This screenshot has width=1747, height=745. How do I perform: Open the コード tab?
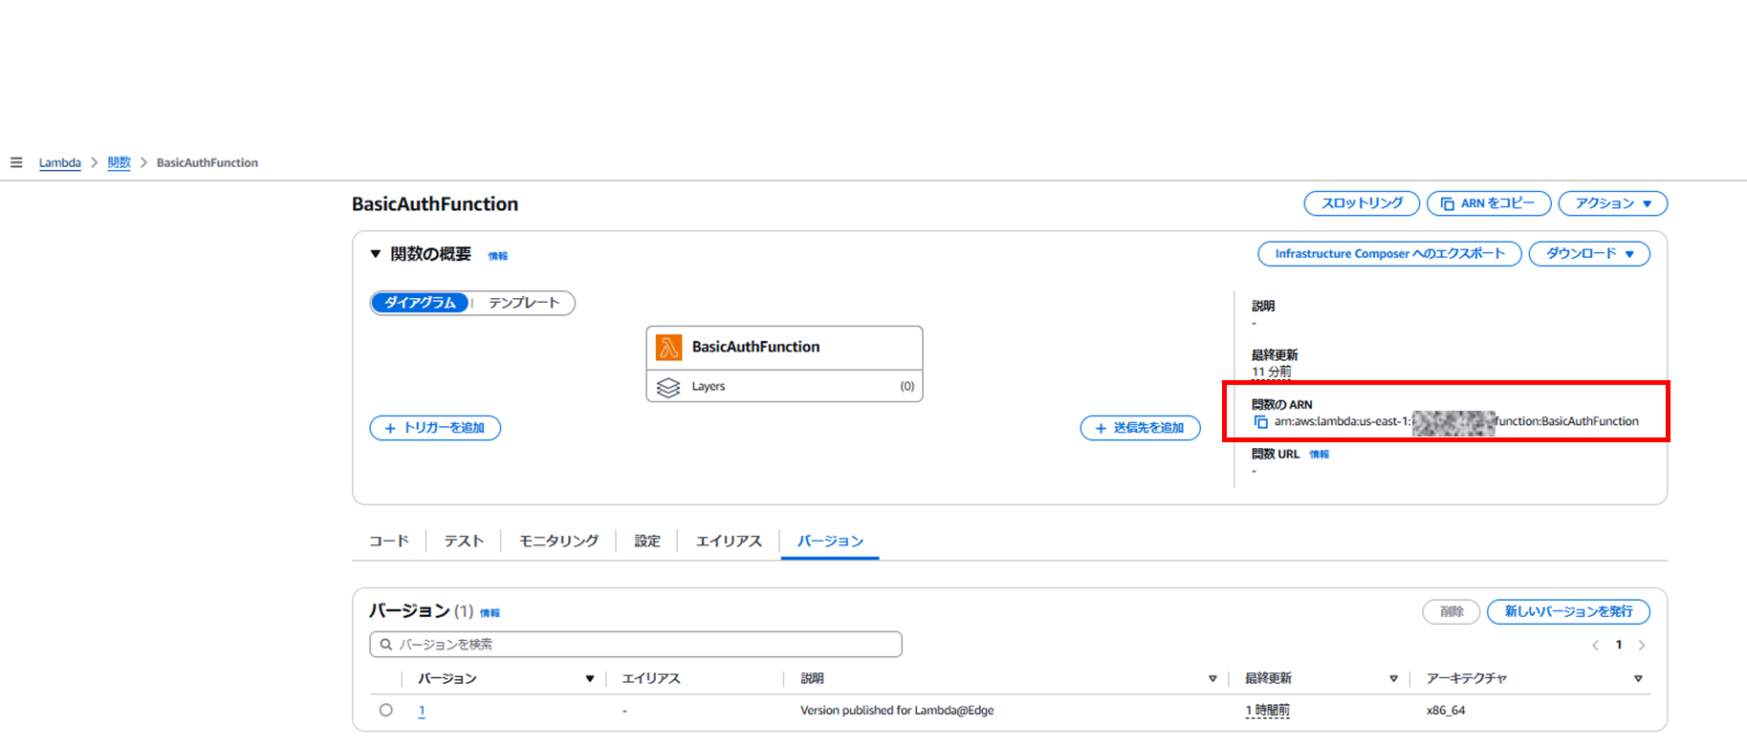(389, 541)
